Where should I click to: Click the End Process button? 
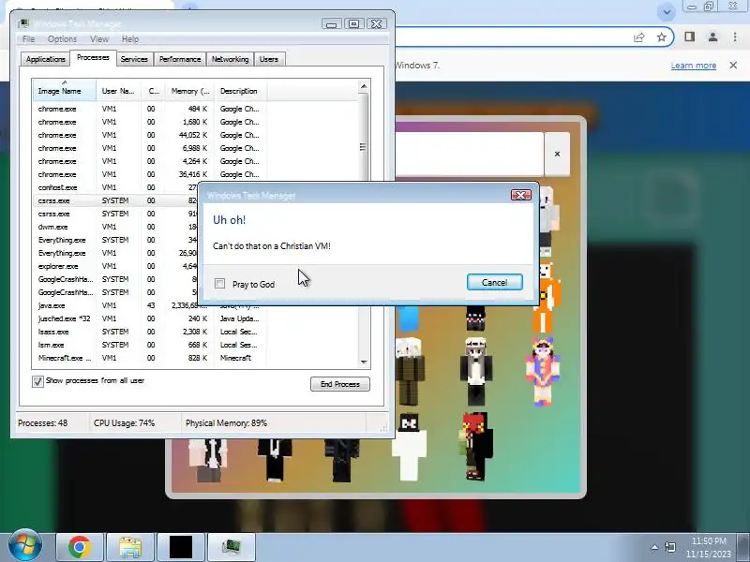point(340,384)
